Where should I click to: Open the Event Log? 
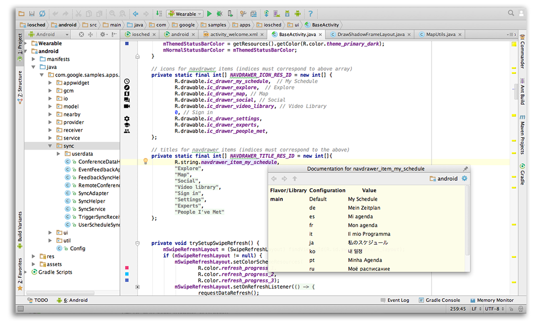click(x=395, y=300)
